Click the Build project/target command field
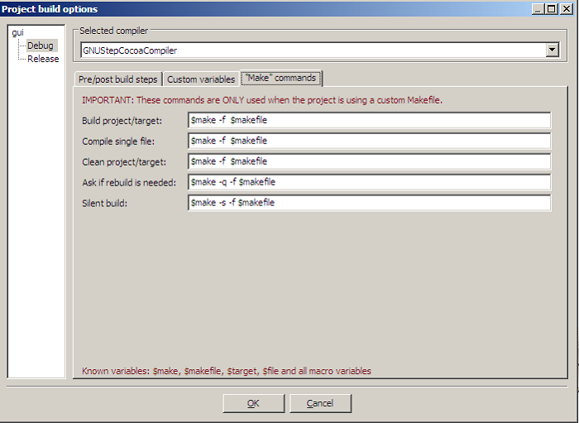The image size is (579, 423). click(x=369, y=120)
